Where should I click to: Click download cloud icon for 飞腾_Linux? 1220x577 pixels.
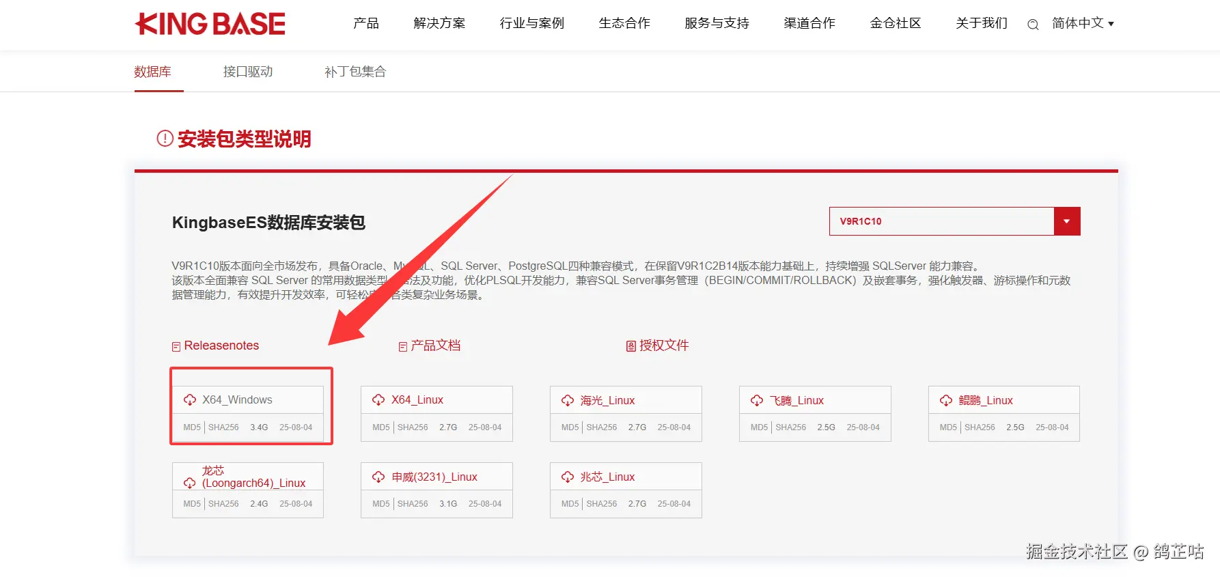[757, 401]
